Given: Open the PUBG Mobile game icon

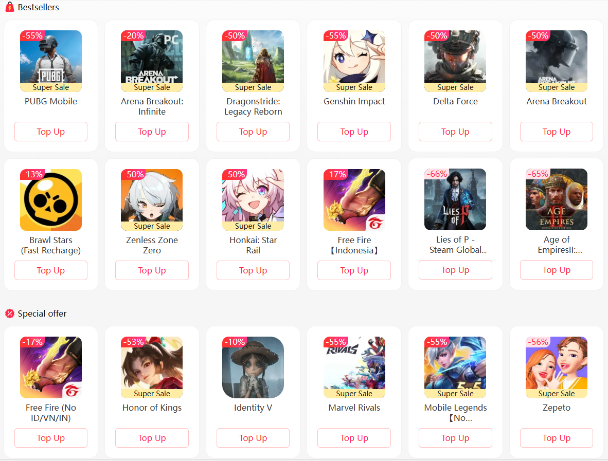Looking at the screenshot, I should click(51, 61).
